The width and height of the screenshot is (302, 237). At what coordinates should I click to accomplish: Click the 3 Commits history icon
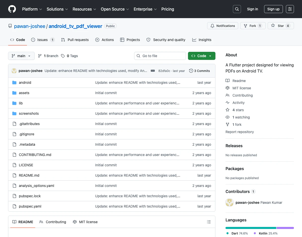(191, 71)
